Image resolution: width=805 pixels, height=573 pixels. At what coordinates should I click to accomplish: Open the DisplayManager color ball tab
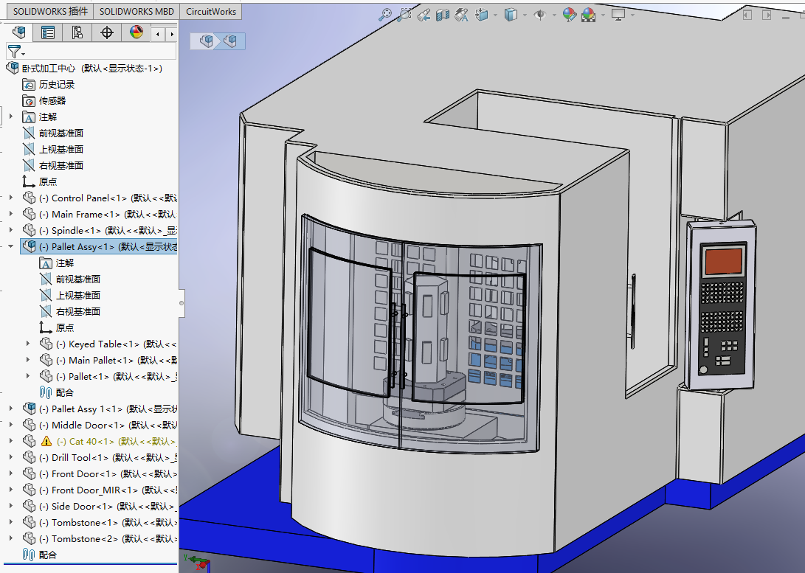click(137, 32)
